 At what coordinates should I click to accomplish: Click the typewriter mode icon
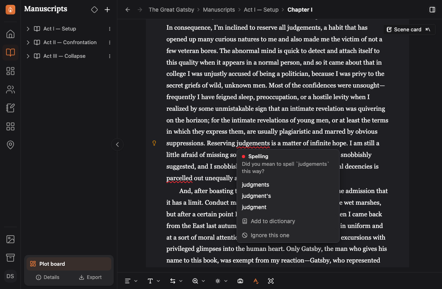(x=240, y=281)
